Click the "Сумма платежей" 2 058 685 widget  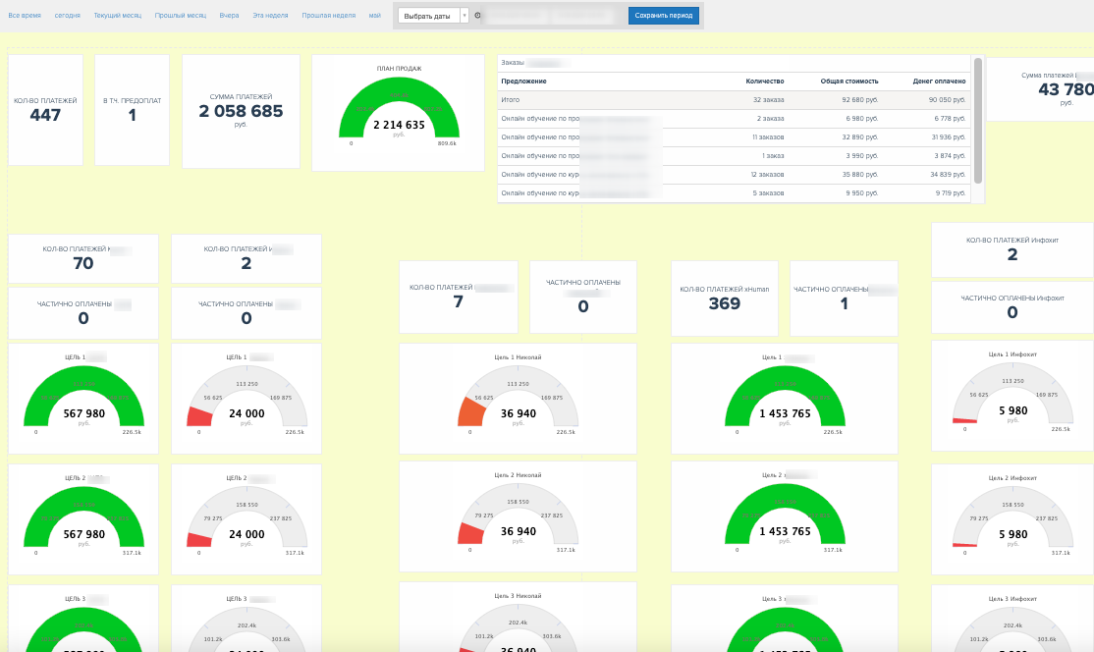[241, 112]
